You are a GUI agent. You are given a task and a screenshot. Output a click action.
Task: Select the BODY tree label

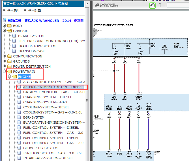coord(18,26)
